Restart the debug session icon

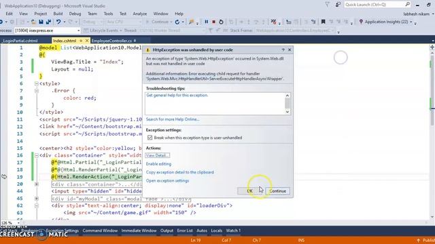pos(221,22)
